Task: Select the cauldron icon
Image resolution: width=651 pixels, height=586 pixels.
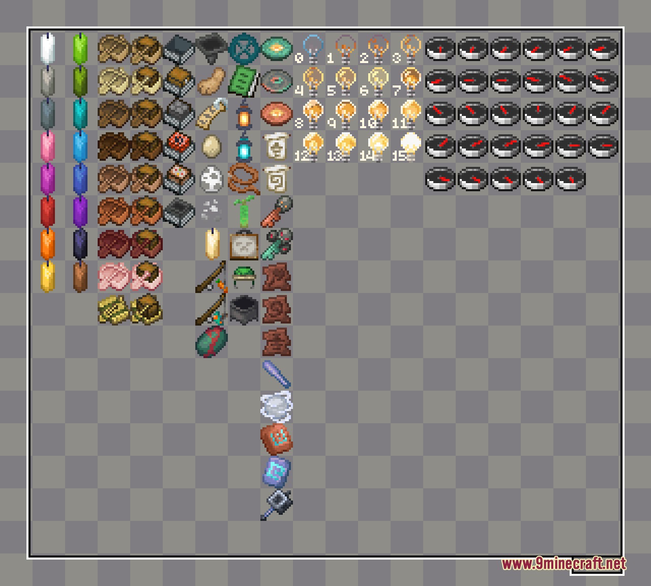Action: 244,308
